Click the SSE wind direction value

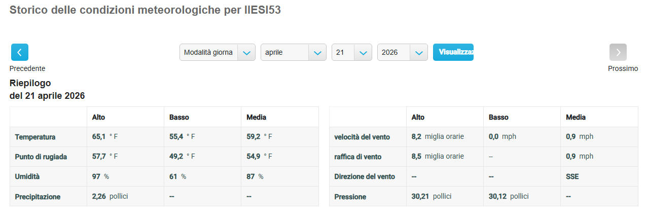[572, 177]
